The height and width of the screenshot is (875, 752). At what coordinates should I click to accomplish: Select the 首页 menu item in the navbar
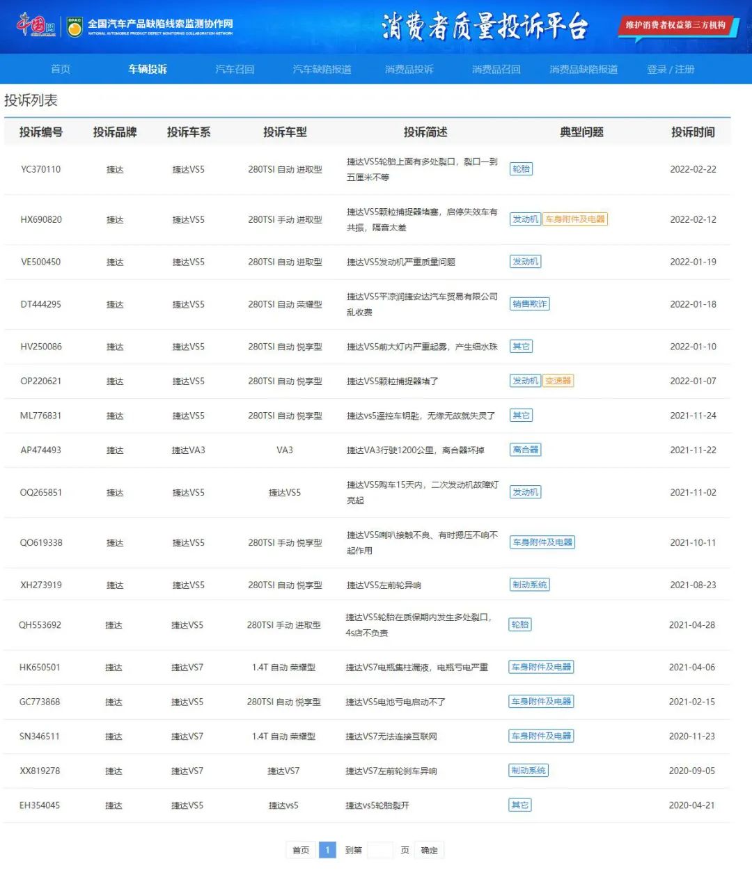point(60,69)
